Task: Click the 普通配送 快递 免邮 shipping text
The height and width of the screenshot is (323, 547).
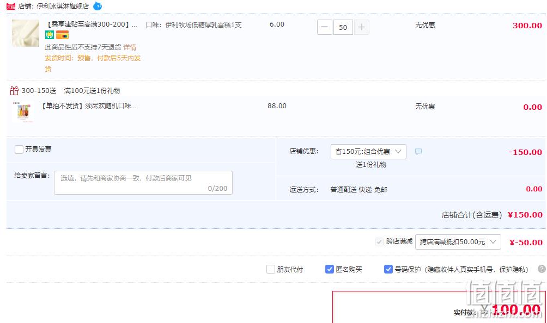Action: click(x=358, y=190)
